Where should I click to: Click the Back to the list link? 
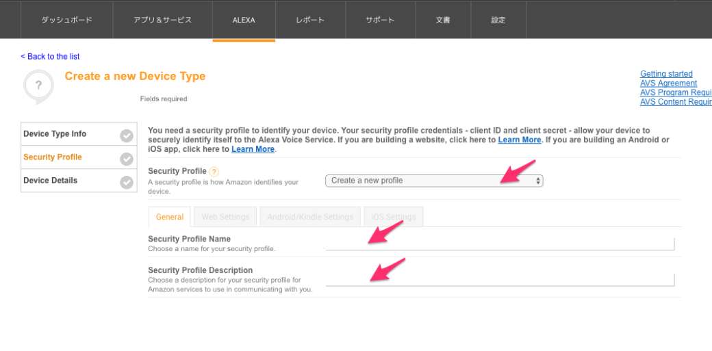[50, 56]
